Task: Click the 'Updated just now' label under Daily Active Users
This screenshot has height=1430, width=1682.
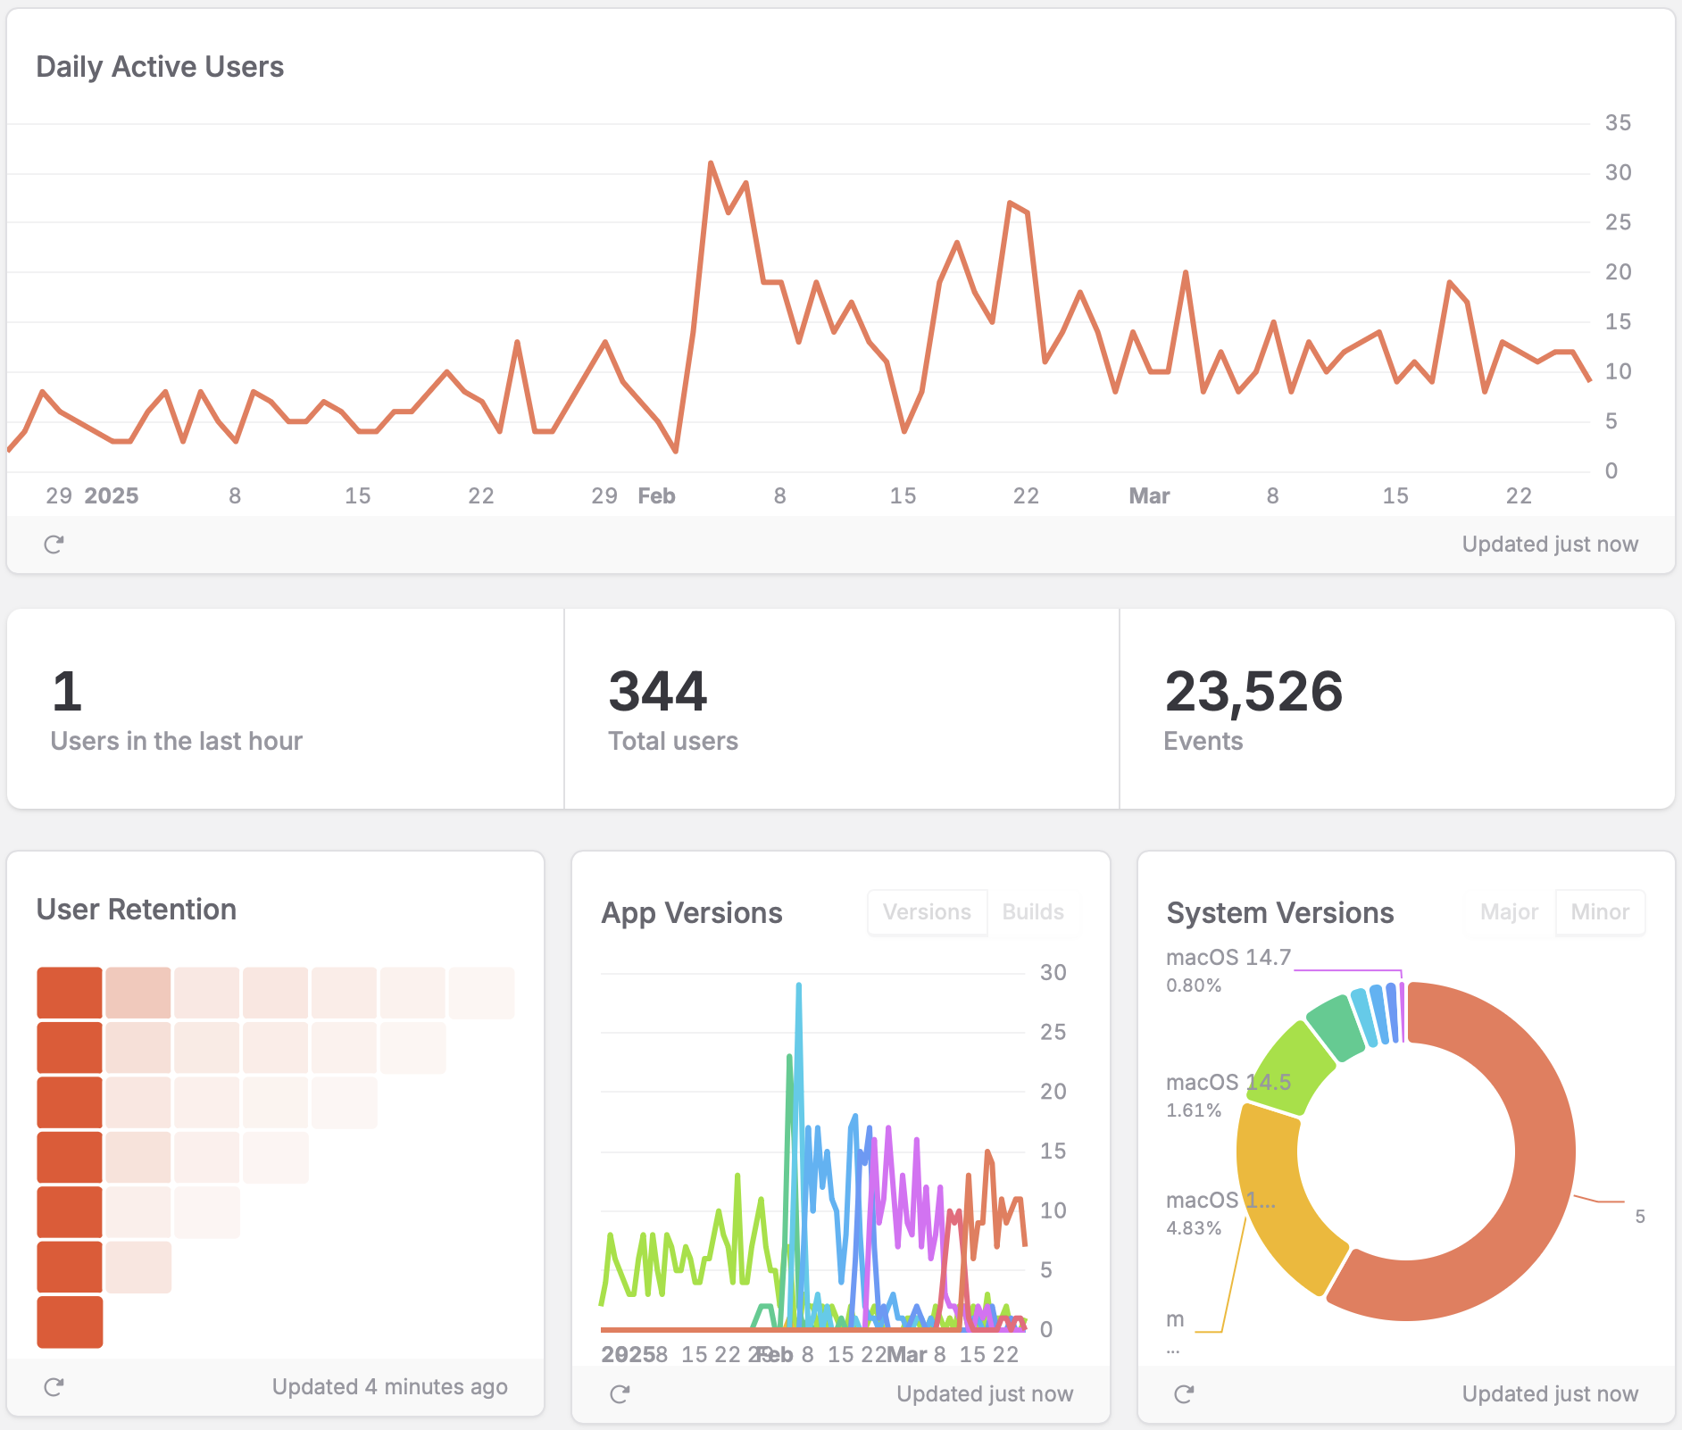Action: 1550,544
